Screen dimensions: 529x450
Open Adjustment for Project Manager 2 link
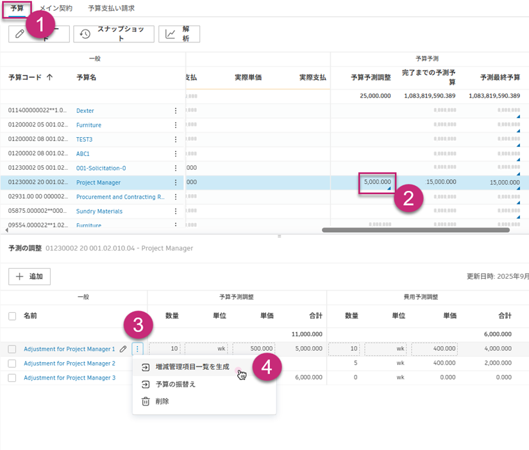[69, 363]
